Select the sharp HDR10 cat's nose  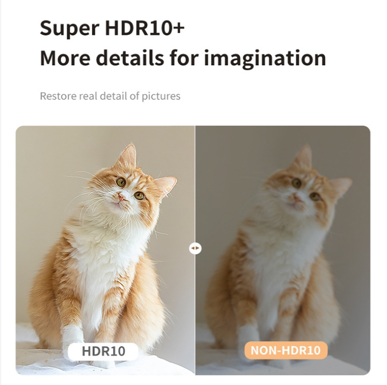click(121, 197)
